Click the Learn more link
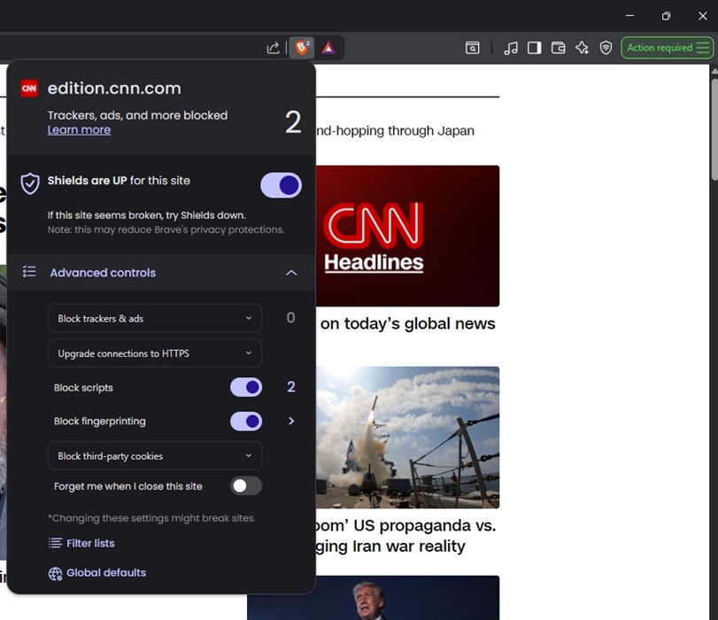The image size is (718, 620). pyautogui.click(x=79, y=130)
